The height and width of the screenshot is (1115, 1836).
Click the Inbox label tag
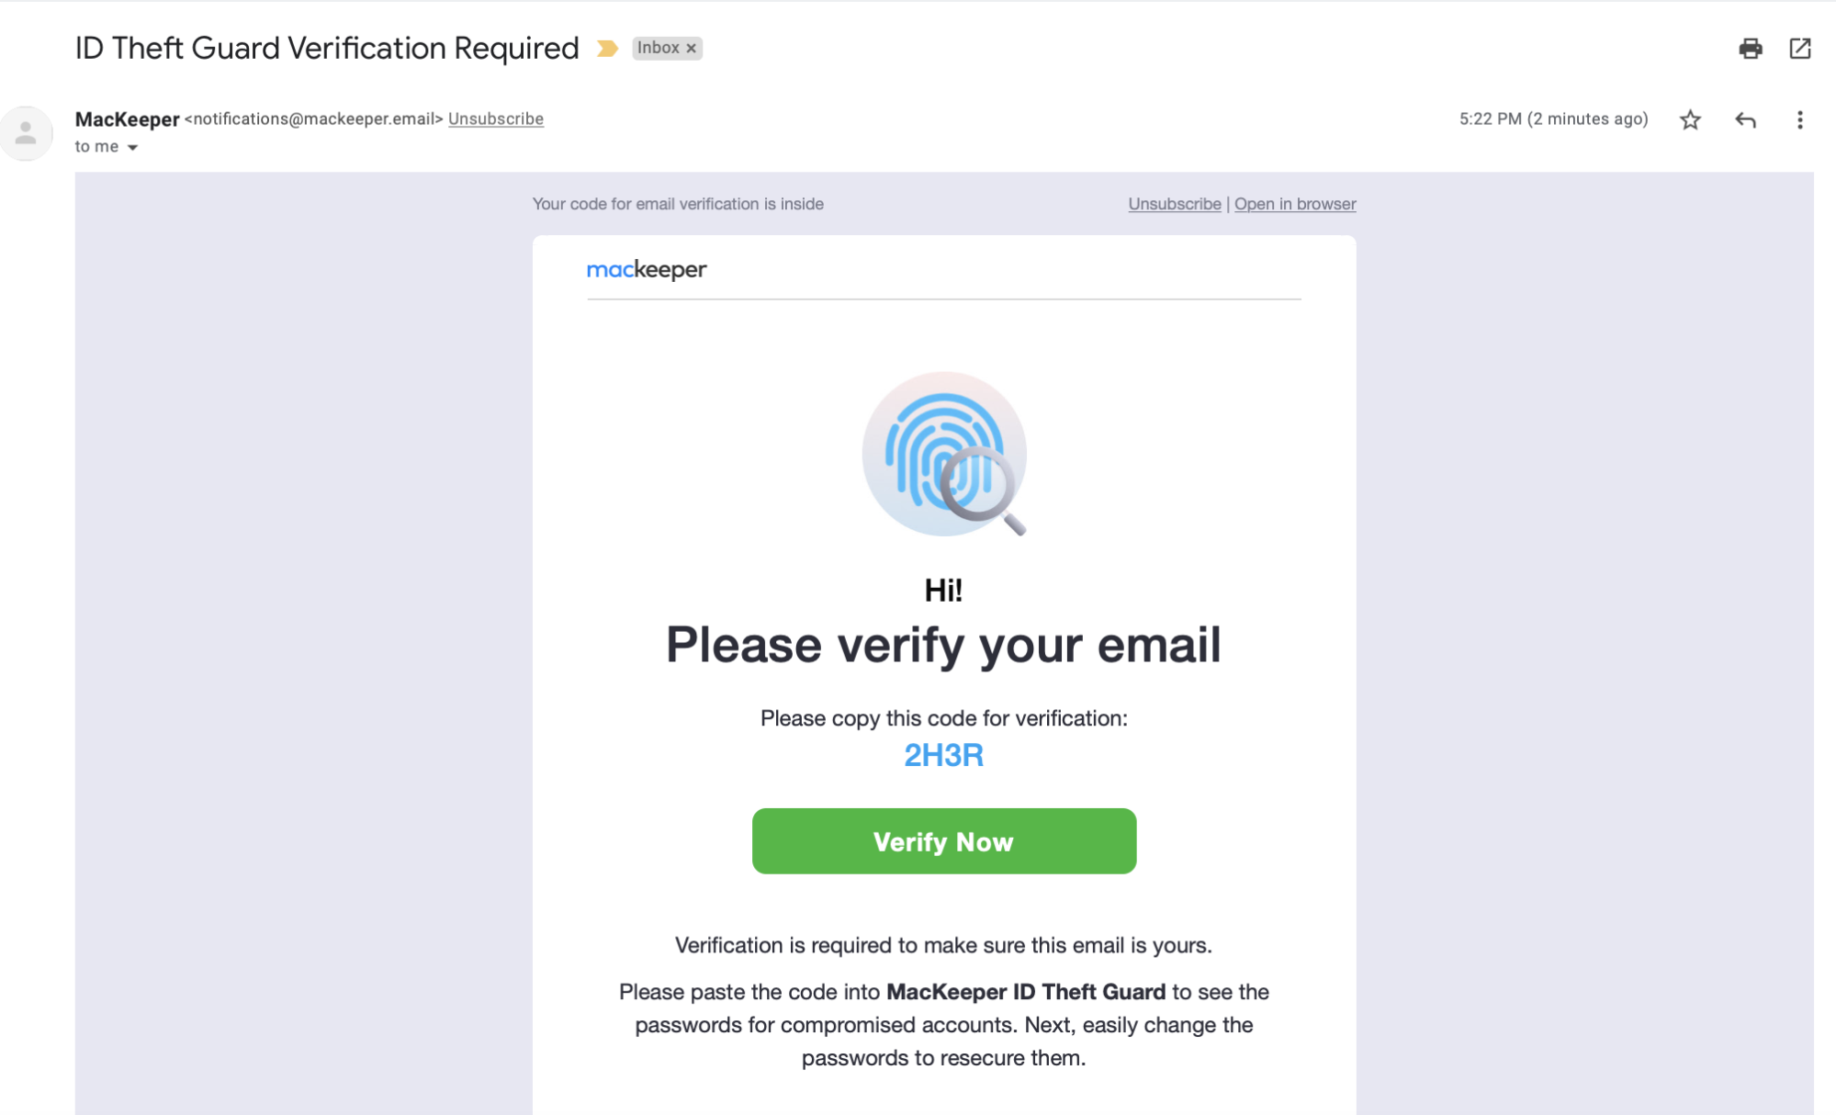click(658, 48)
